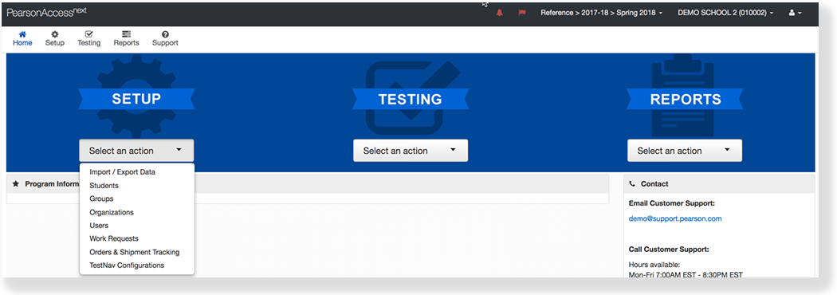Viewport: 837px width, 295px height.
Task: Open Reference 2017-18 Spring 2018 selector
Action: pyautogui.click(x=602, y=13)
